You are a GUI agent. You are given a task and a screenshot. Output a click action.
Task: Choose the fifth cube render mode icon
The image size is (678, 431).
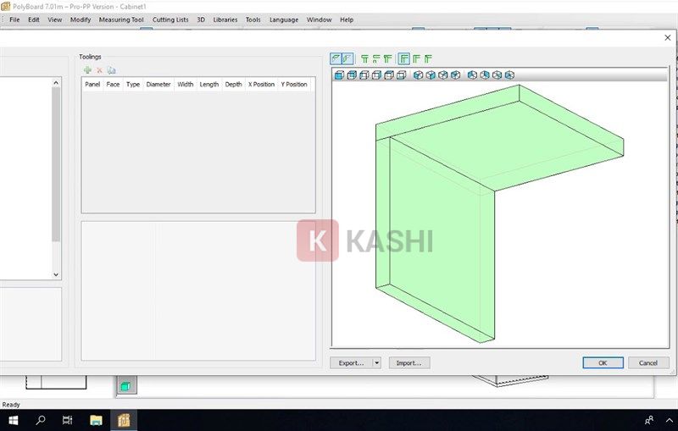[389, 75]
